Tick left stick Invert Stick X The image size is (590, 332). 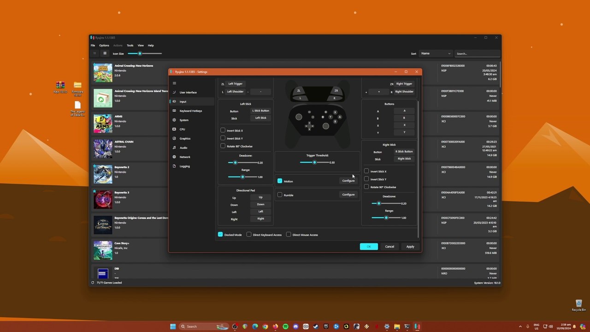[223, 130]
